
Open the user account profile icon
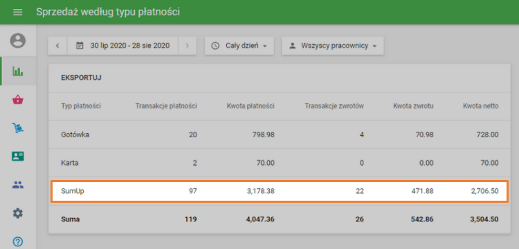click(x=18, y=41)
